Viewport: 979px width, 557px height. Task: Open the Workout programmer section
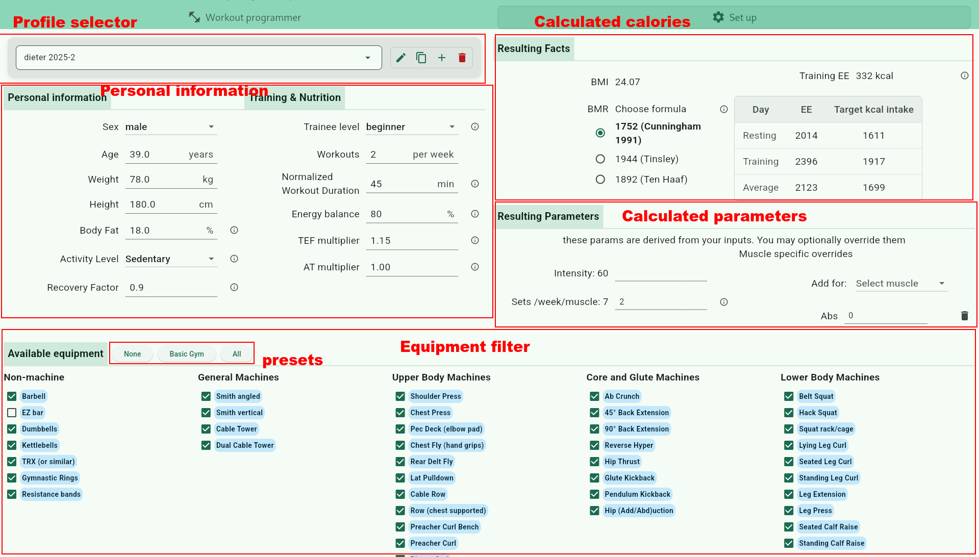pyautogui.click(x=244, y=17)
